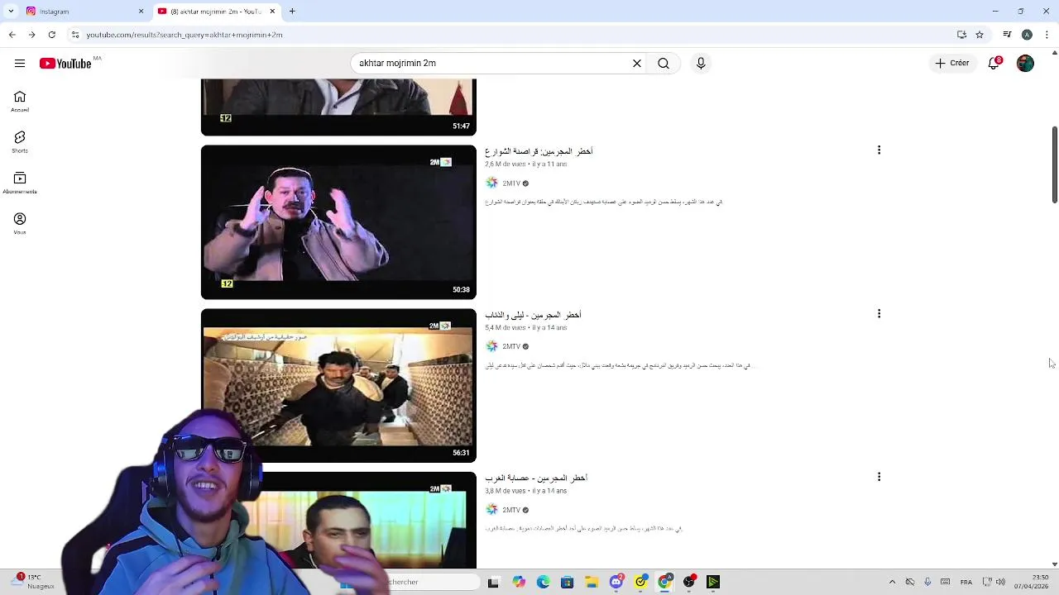Play the 50:38 video thumbnail
The image size is (1059, 595).
coord(338,222)
